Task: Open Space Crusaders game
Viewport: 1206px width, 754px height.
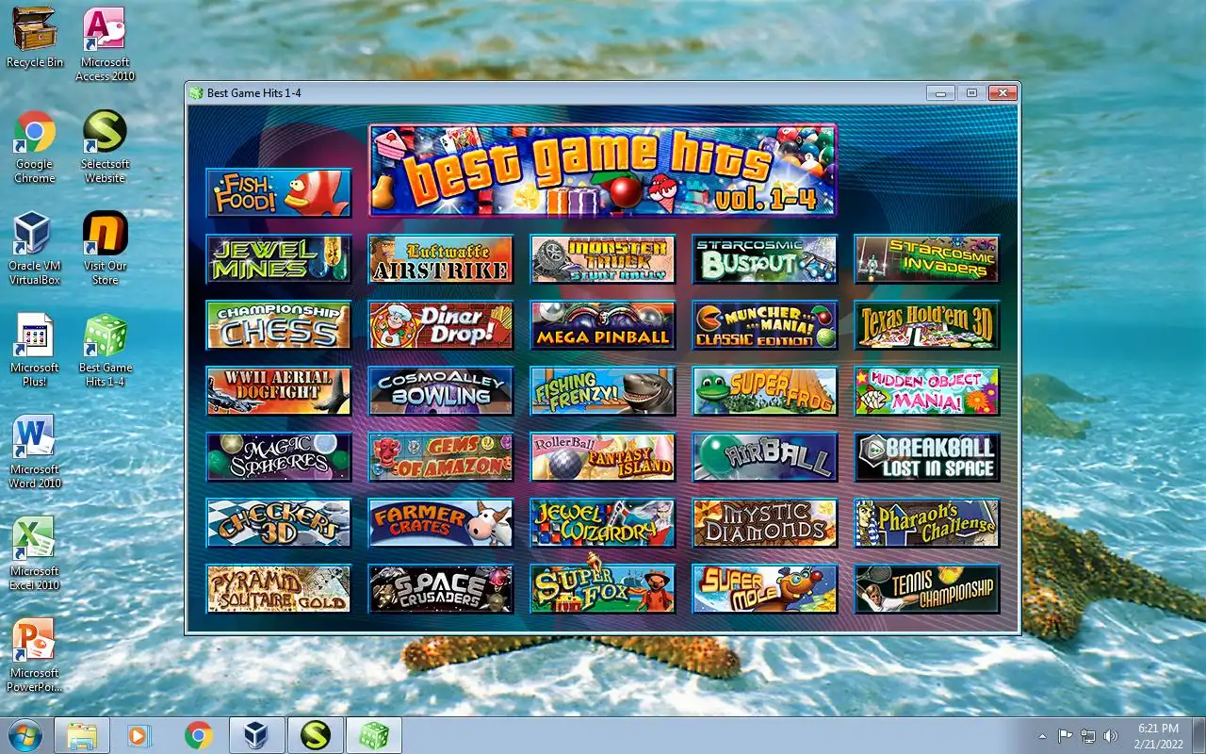Action: tap(441, 589)
